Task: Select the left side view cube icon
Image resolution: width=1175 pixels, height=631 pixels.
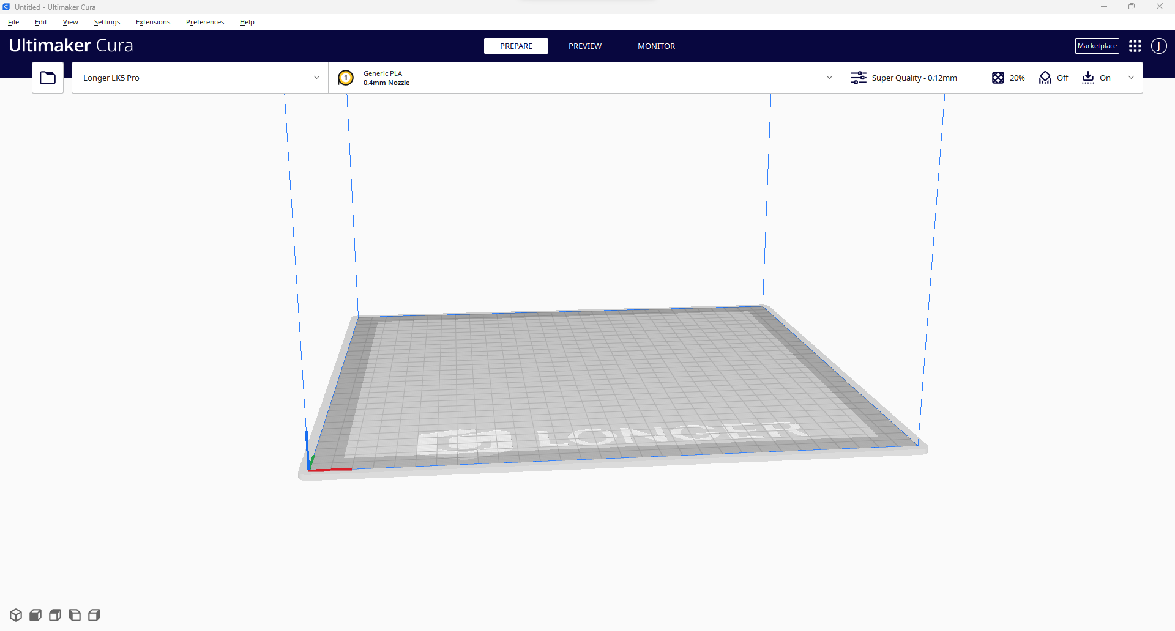Action: pyautogui.click(x=75, y=615)
